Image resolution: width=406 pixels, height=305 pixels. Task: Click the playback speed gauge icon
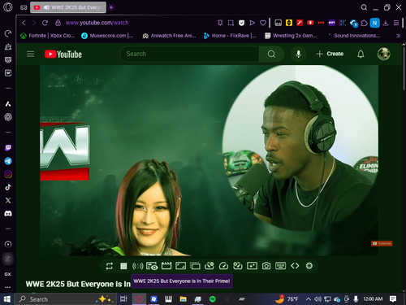223,266
